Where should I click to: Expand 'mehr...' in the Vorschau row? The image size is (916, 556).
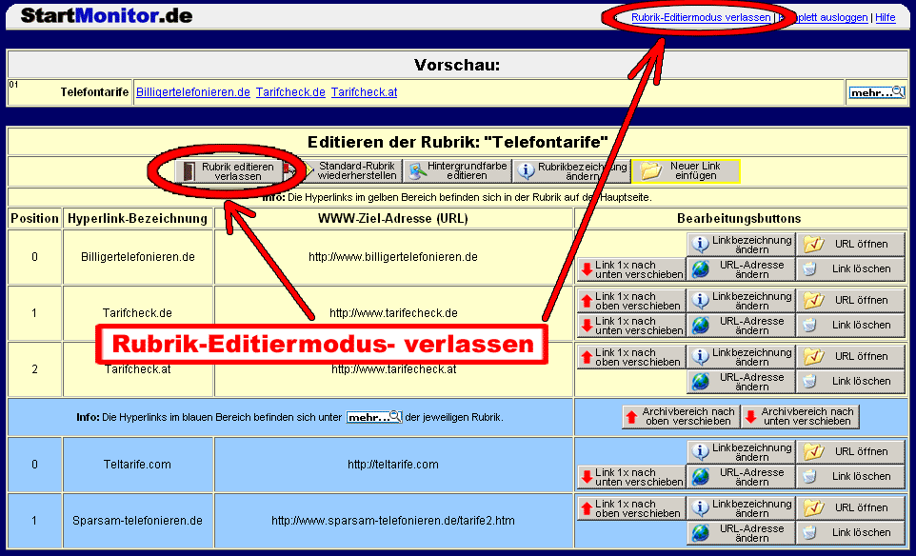[x=876, y=92]
